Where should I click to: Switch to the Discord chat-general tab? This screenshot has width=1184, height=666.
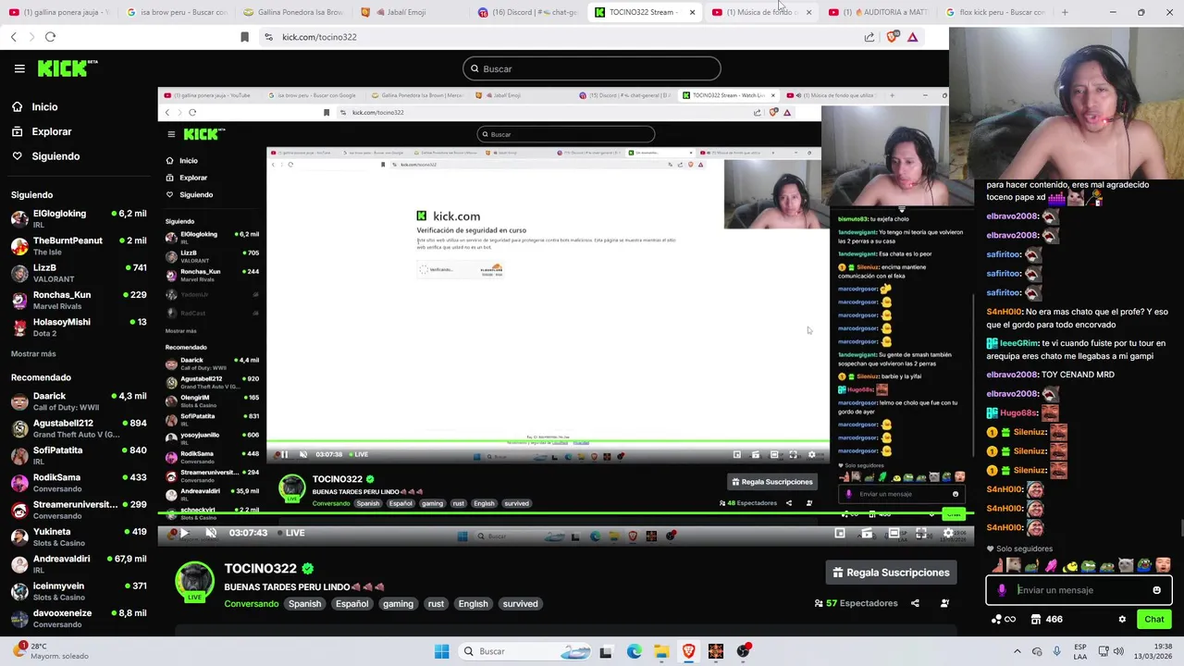[x=528, y=12]
